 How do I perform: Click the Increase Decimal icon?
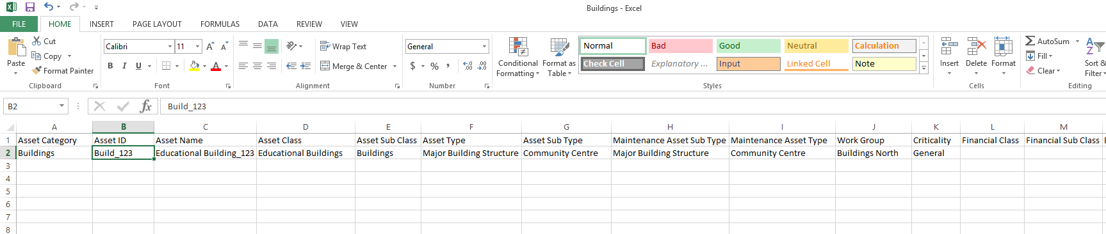(x=468, y=66)
